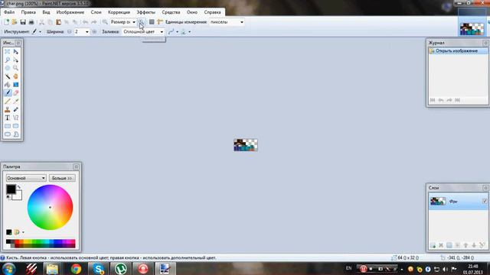Click the Open file toolbar icon

(x=15, y=22)
